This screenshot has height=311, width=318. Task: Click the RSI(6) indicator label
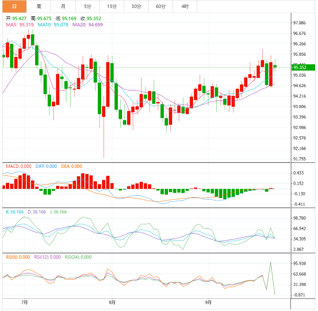click(x=18, y=257)
